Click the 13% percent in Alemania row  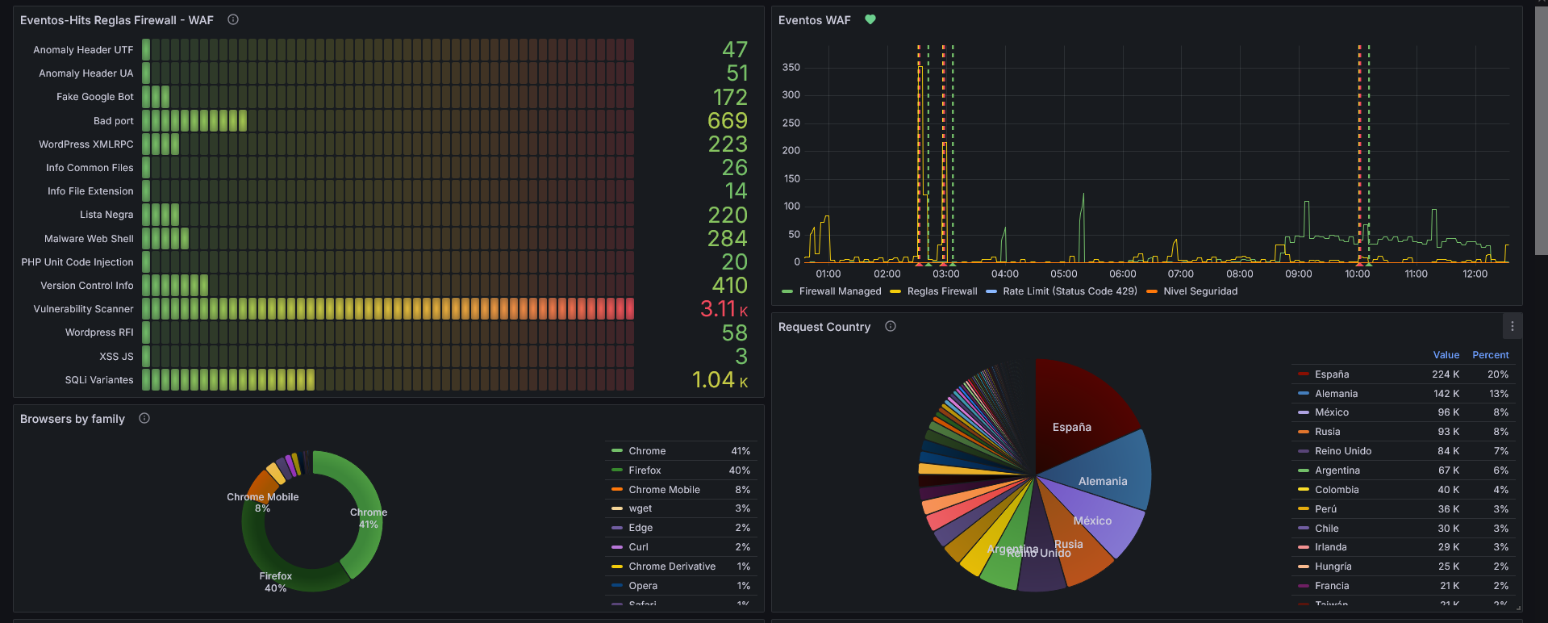click(x=1499, y=394)
